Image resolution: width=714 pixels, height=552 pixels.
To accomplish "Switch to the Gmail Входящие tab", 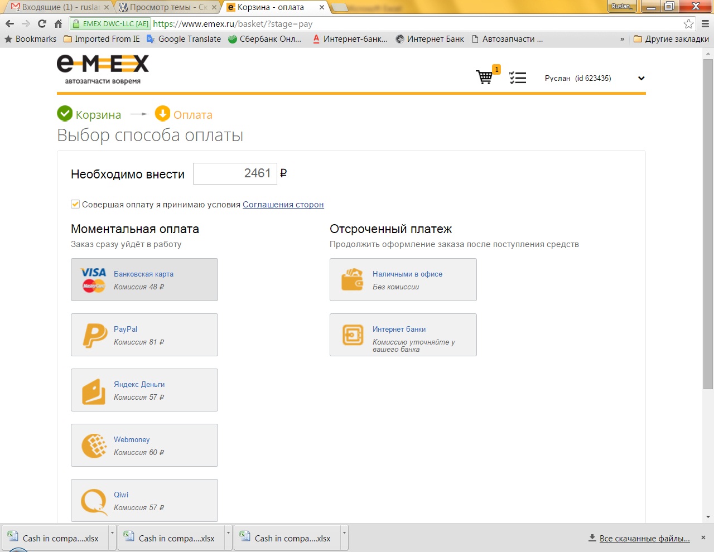I will (x=59, y=7).
